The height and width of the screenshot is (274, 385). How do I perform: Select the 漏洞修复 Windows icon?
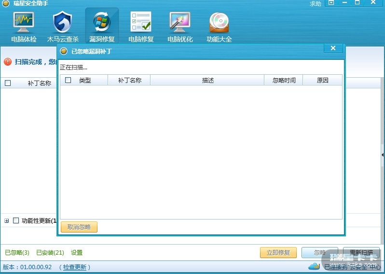(x=102, y=22)
